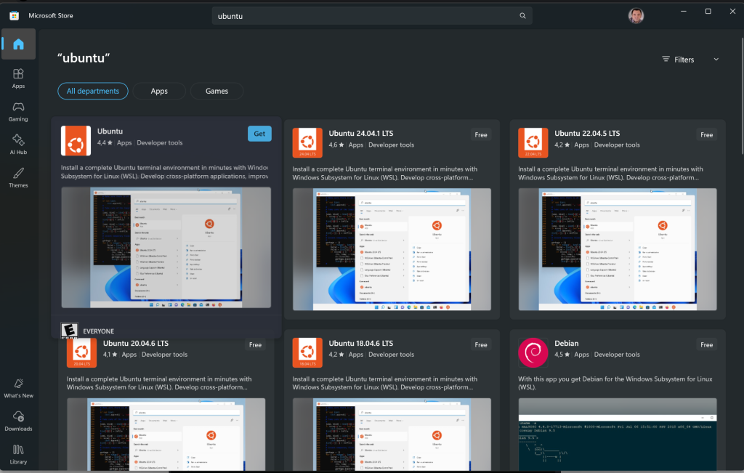Click Free button on Ubuntu 22.04.5 LTS

click(706, 134)
